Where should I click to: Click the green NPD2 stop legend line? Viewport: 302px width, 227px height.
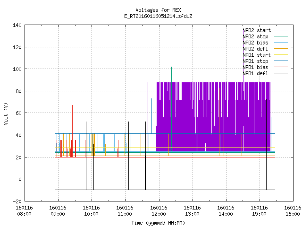[x=281, y=36]
